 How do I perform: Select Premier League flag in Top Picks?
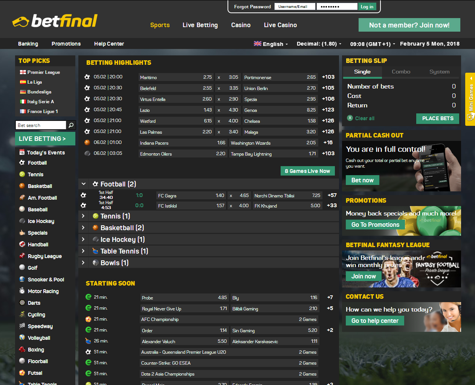tap(23, 72)
